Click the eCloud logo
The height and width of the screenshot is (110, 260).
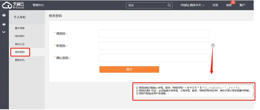(13, 5)
